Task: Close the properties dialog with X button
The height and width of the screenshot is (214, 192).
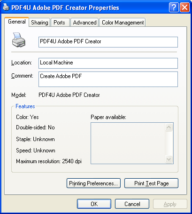Action: [x=184, y=8]
